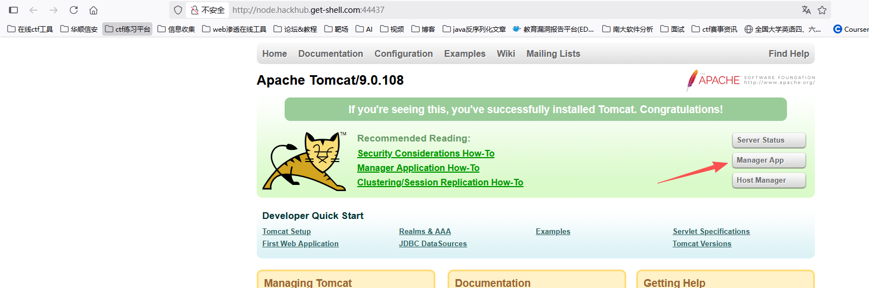Open Security Considerations How-To link

426,153
